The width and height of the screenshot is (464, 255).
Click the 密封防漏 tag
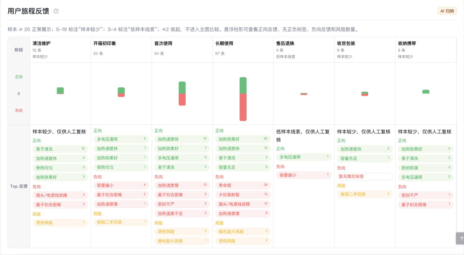(x=426, y=168)
